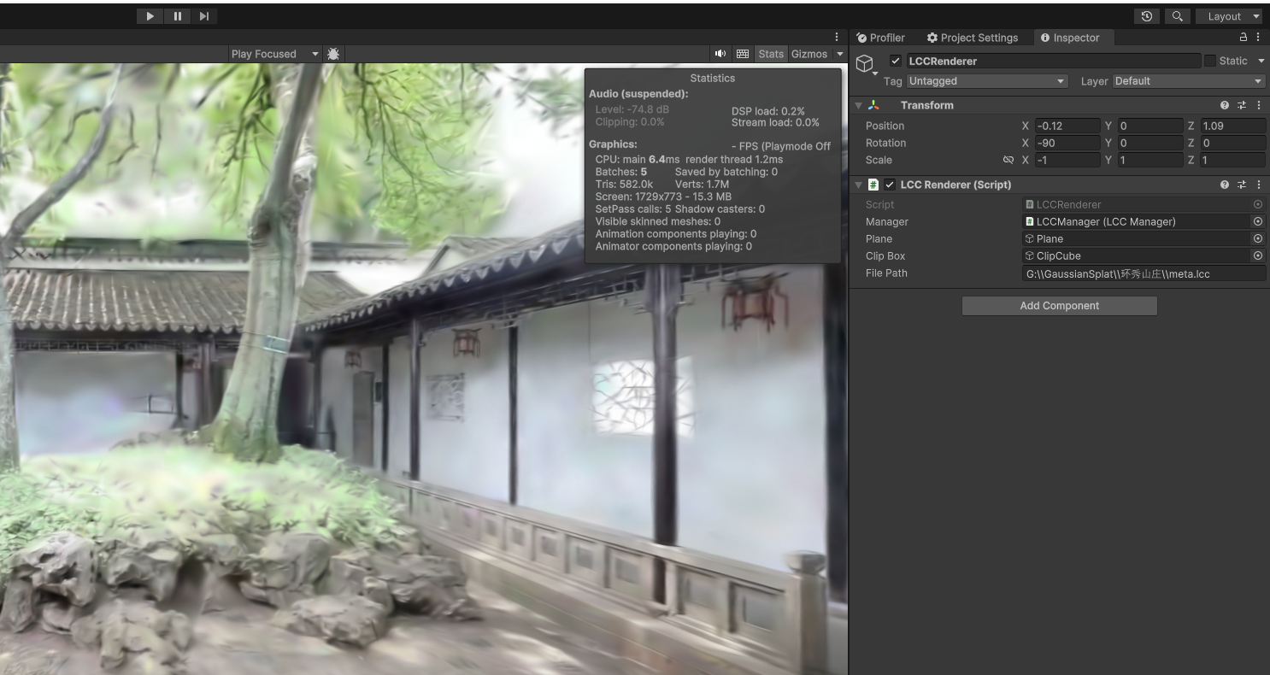
Task: Toggle the Scale constrained-proportions link icon
Action: (1008, 160)
